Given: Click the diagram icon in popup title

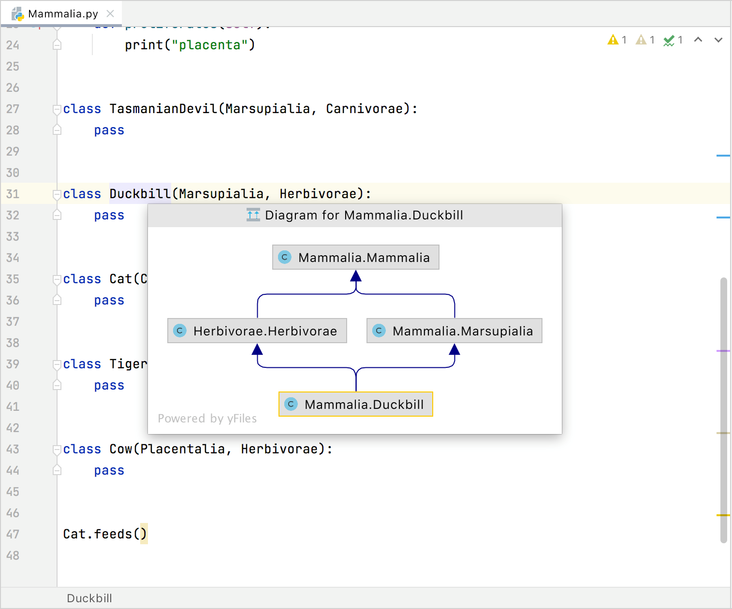Looking at the screenshot, I should click(253, 215).
